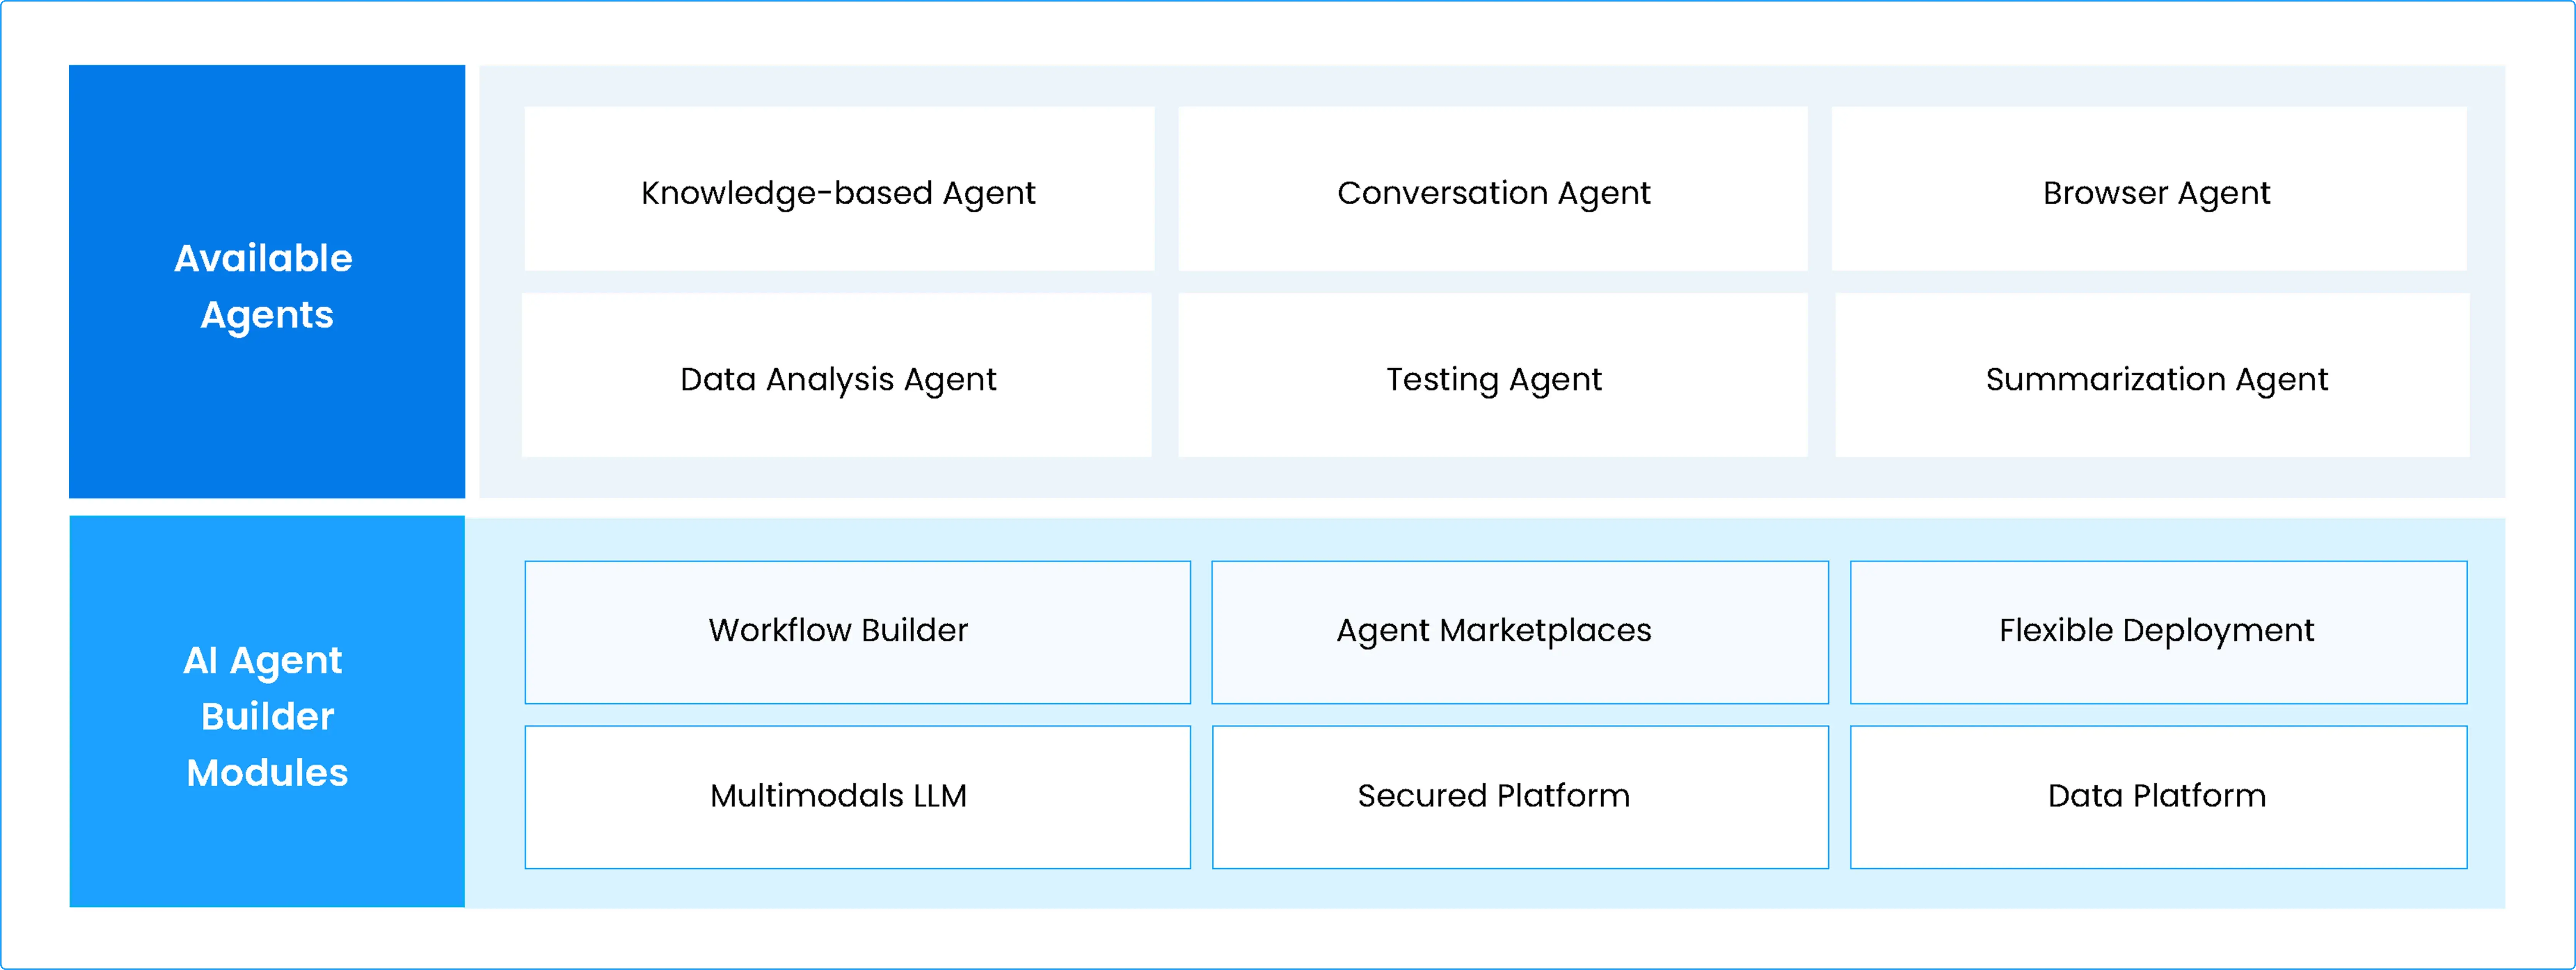This screenshot has width=2576, height=970.
Task: Choose the Data Analysis Agent card
Action: point(836,375)
